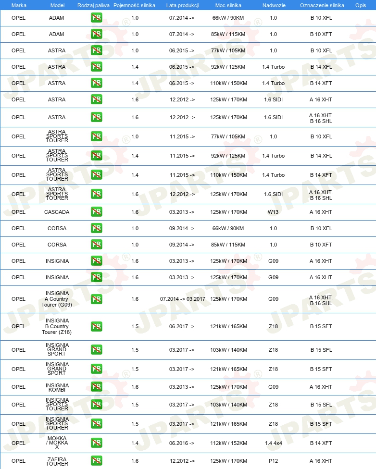The image size is (376, 469).
Task: Click B 15 SFT in INSIGNIA B Country Tourer row
Action: 321,326
